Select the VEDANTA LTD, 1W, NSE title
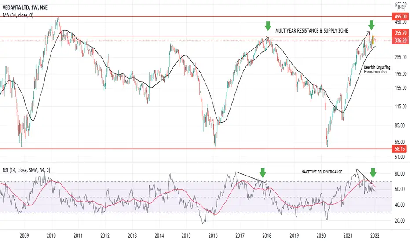Image resolution: width=410 pixels, height=242 pixels. 25,7
